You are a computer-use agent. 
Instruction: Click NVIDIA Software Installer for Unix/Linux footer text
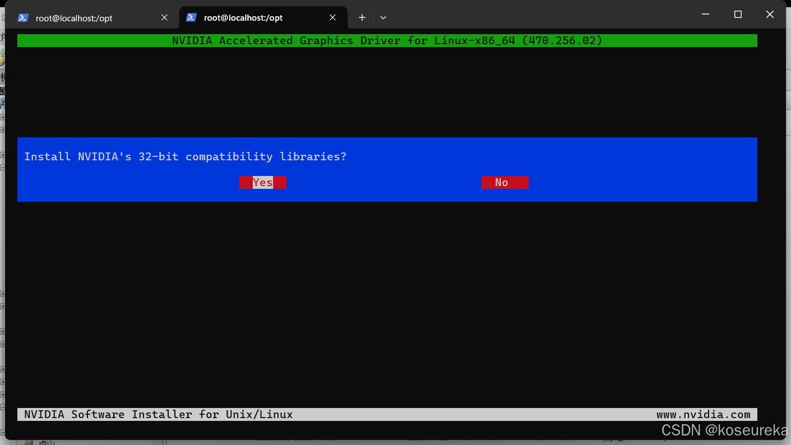[x=159, y=415]
